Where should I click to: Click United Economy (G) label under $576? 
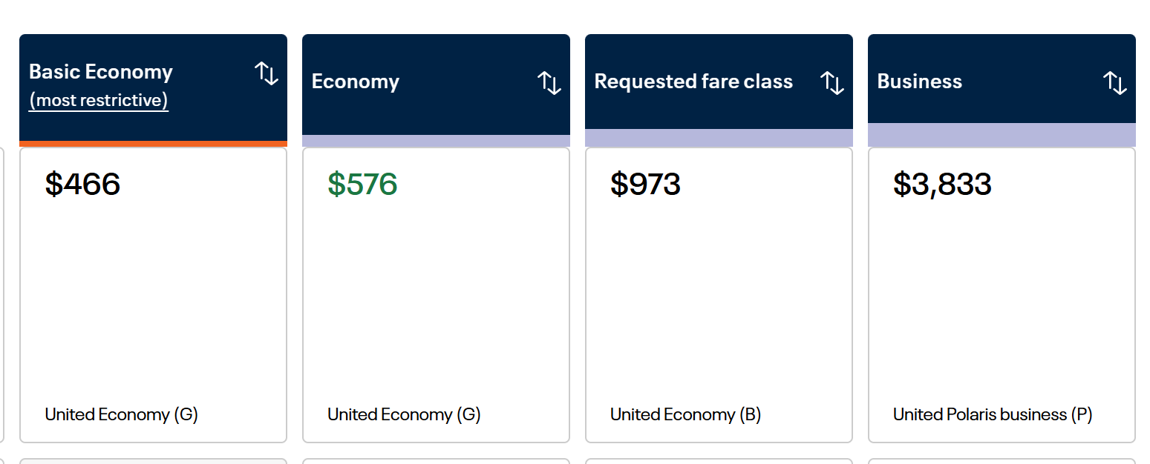click(405, 414)
